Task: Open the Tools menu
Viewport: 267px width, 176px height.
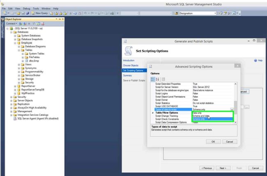Action: 36,9
